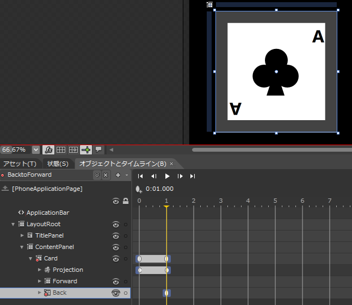Open the zoom percentage dropdown
The height and width of the screenshot is (305, 352).
pos(36,150)
